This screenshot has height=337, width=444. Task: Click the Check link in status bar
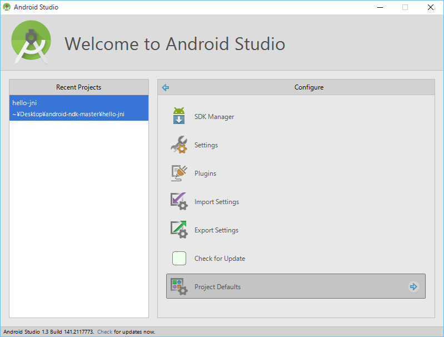(x=104, y=331)
